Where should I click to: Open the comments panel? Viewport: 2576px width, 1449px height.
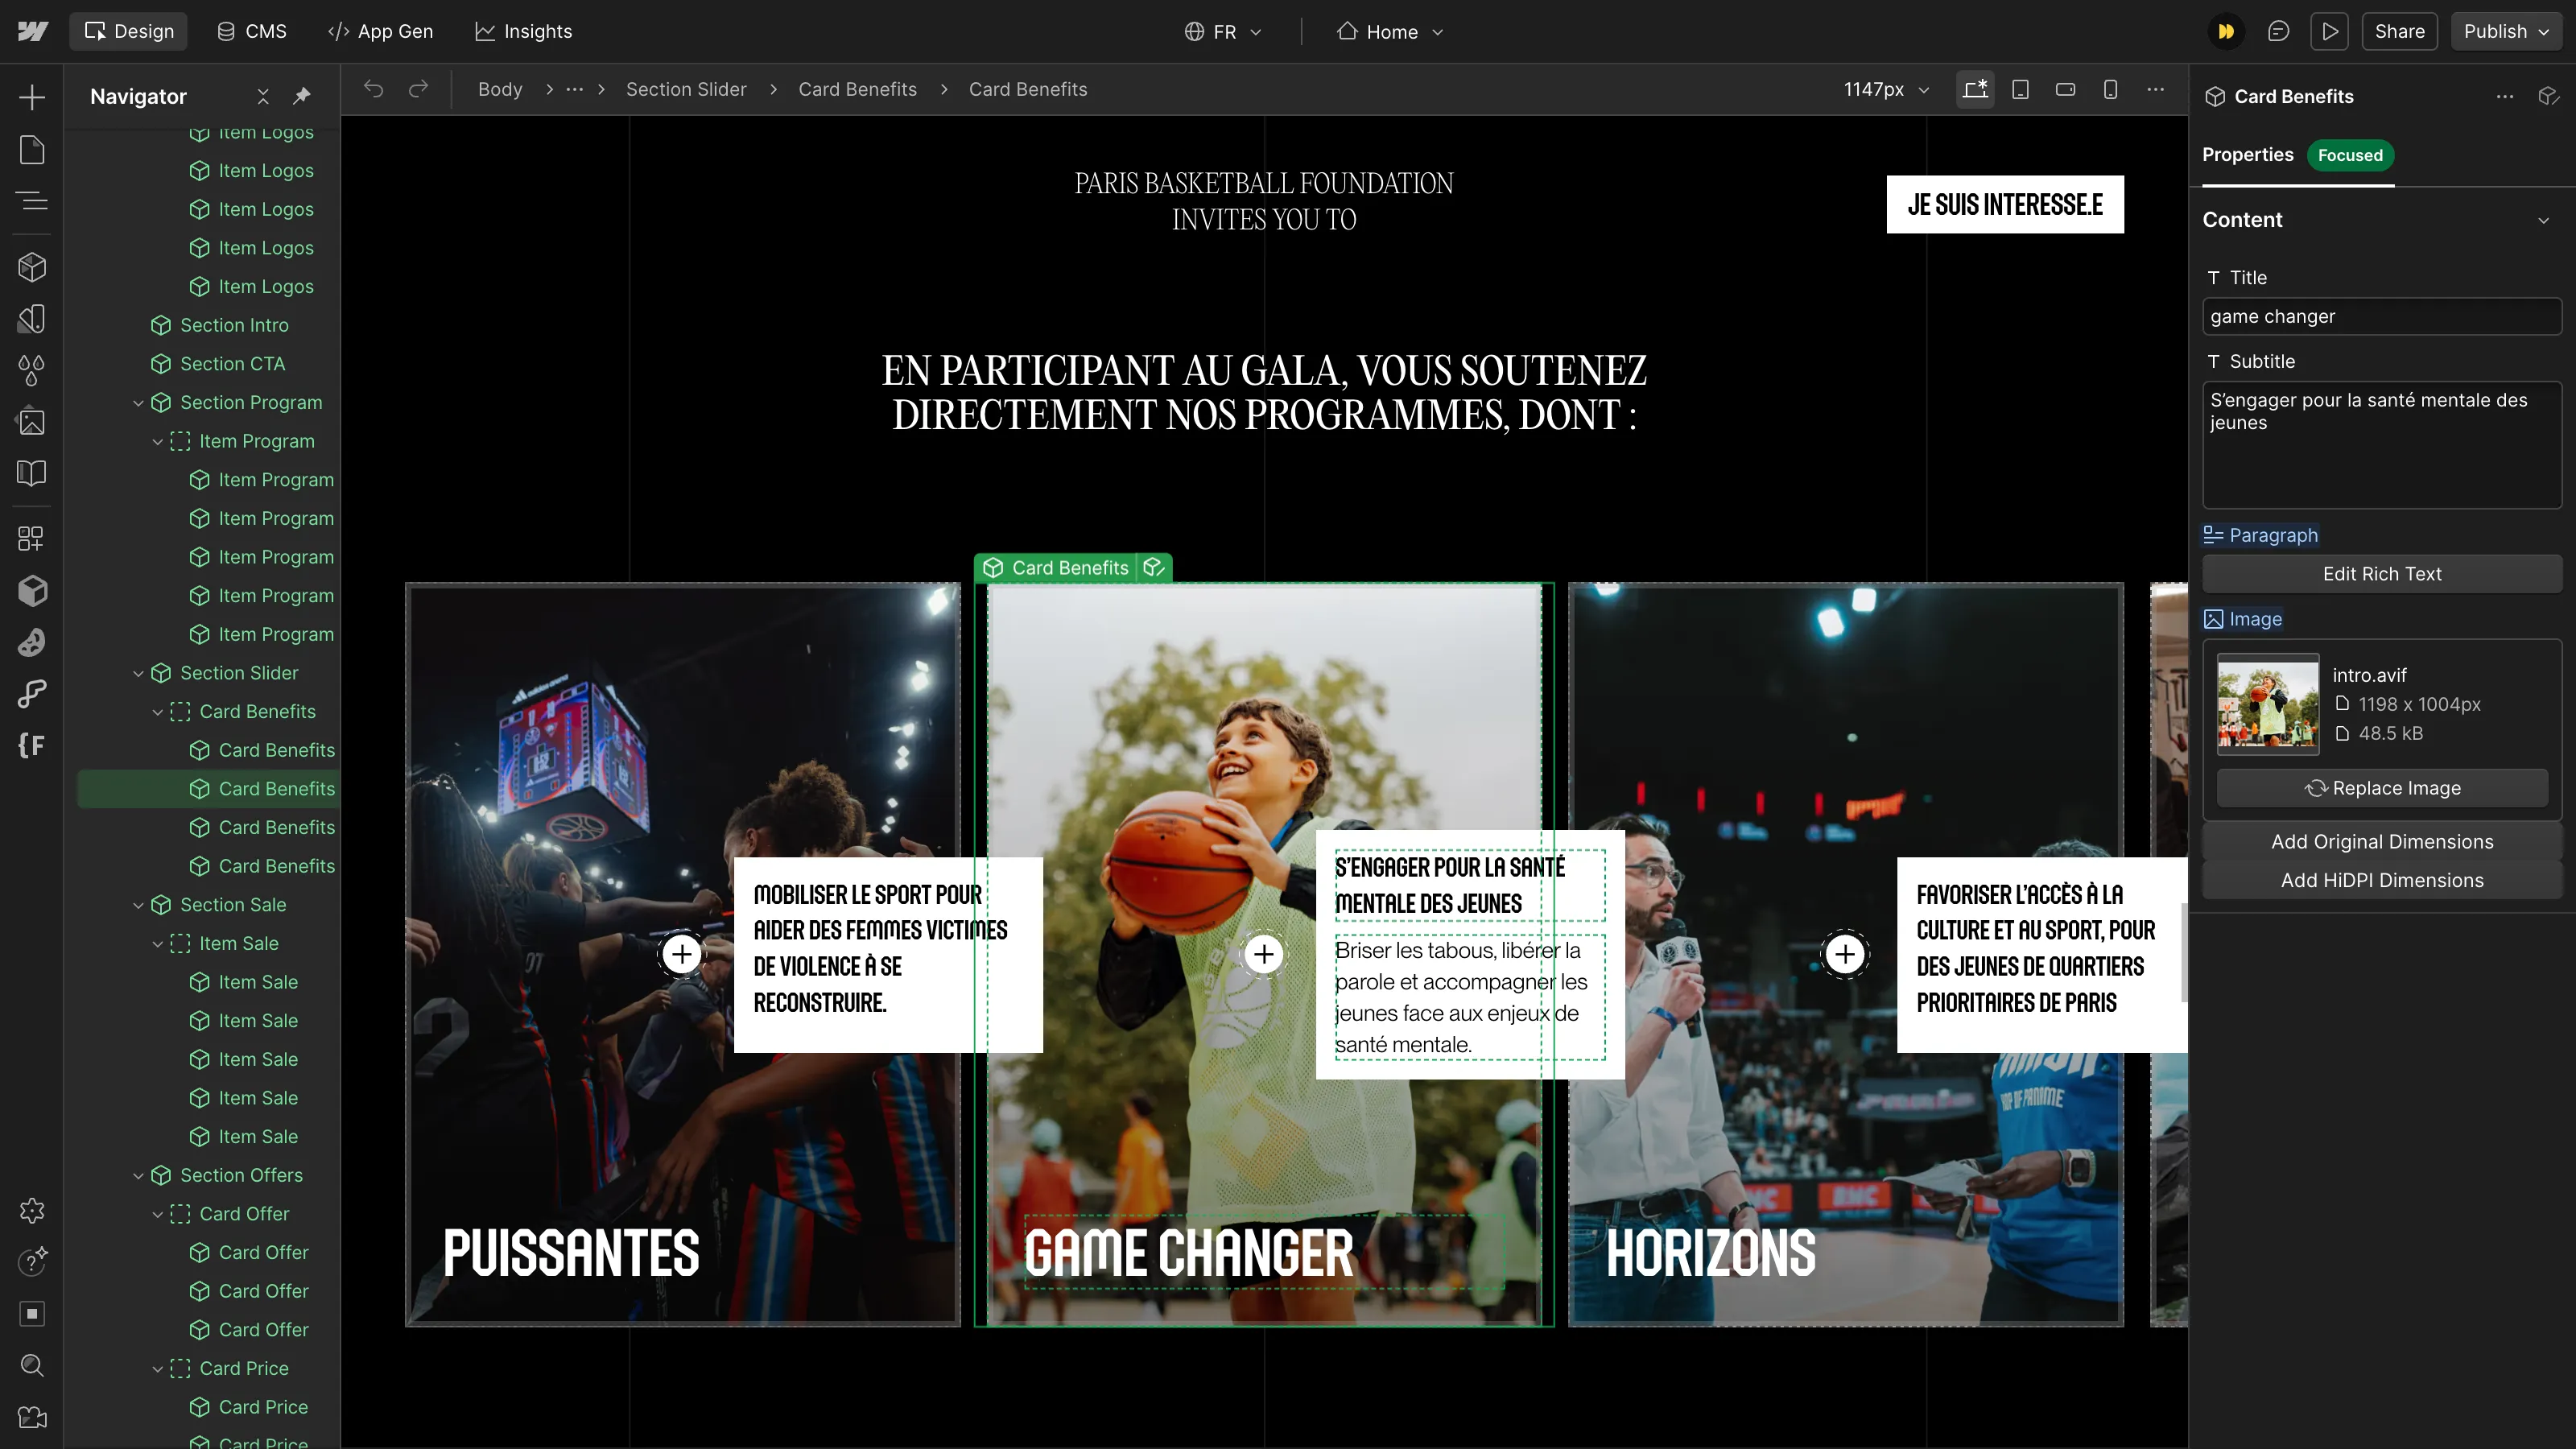2278,31
